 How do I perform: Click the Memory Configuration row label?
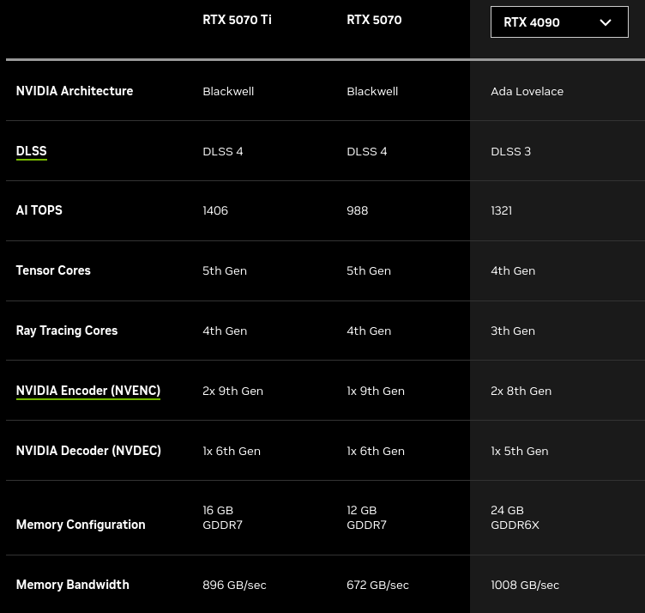pyautogui.click(x=81, y=525)
